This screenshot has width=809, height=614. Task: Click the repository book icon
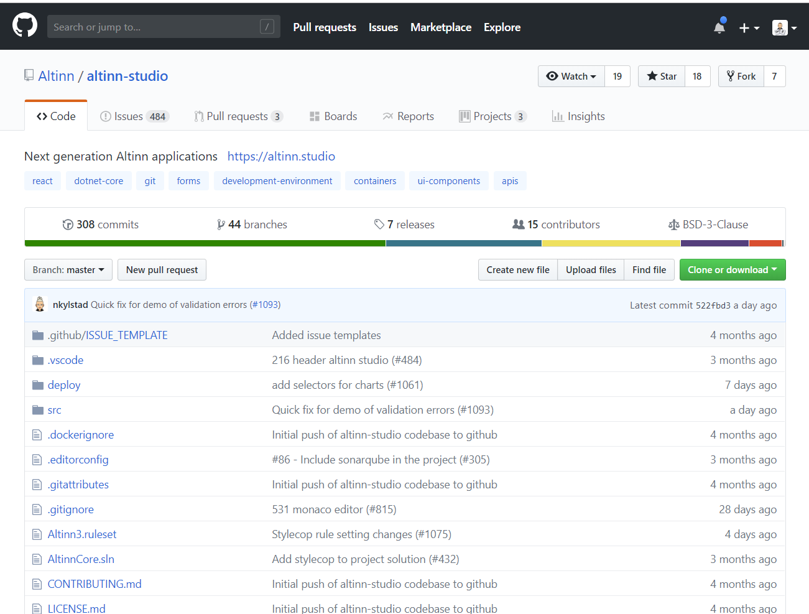pyautogui.click(x=29, y=75)
